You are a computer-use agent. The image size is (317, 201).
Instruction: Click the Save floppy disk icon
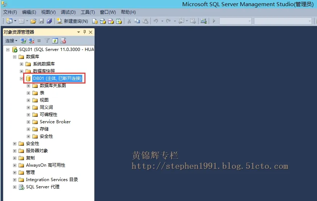[x=41, y=21]
